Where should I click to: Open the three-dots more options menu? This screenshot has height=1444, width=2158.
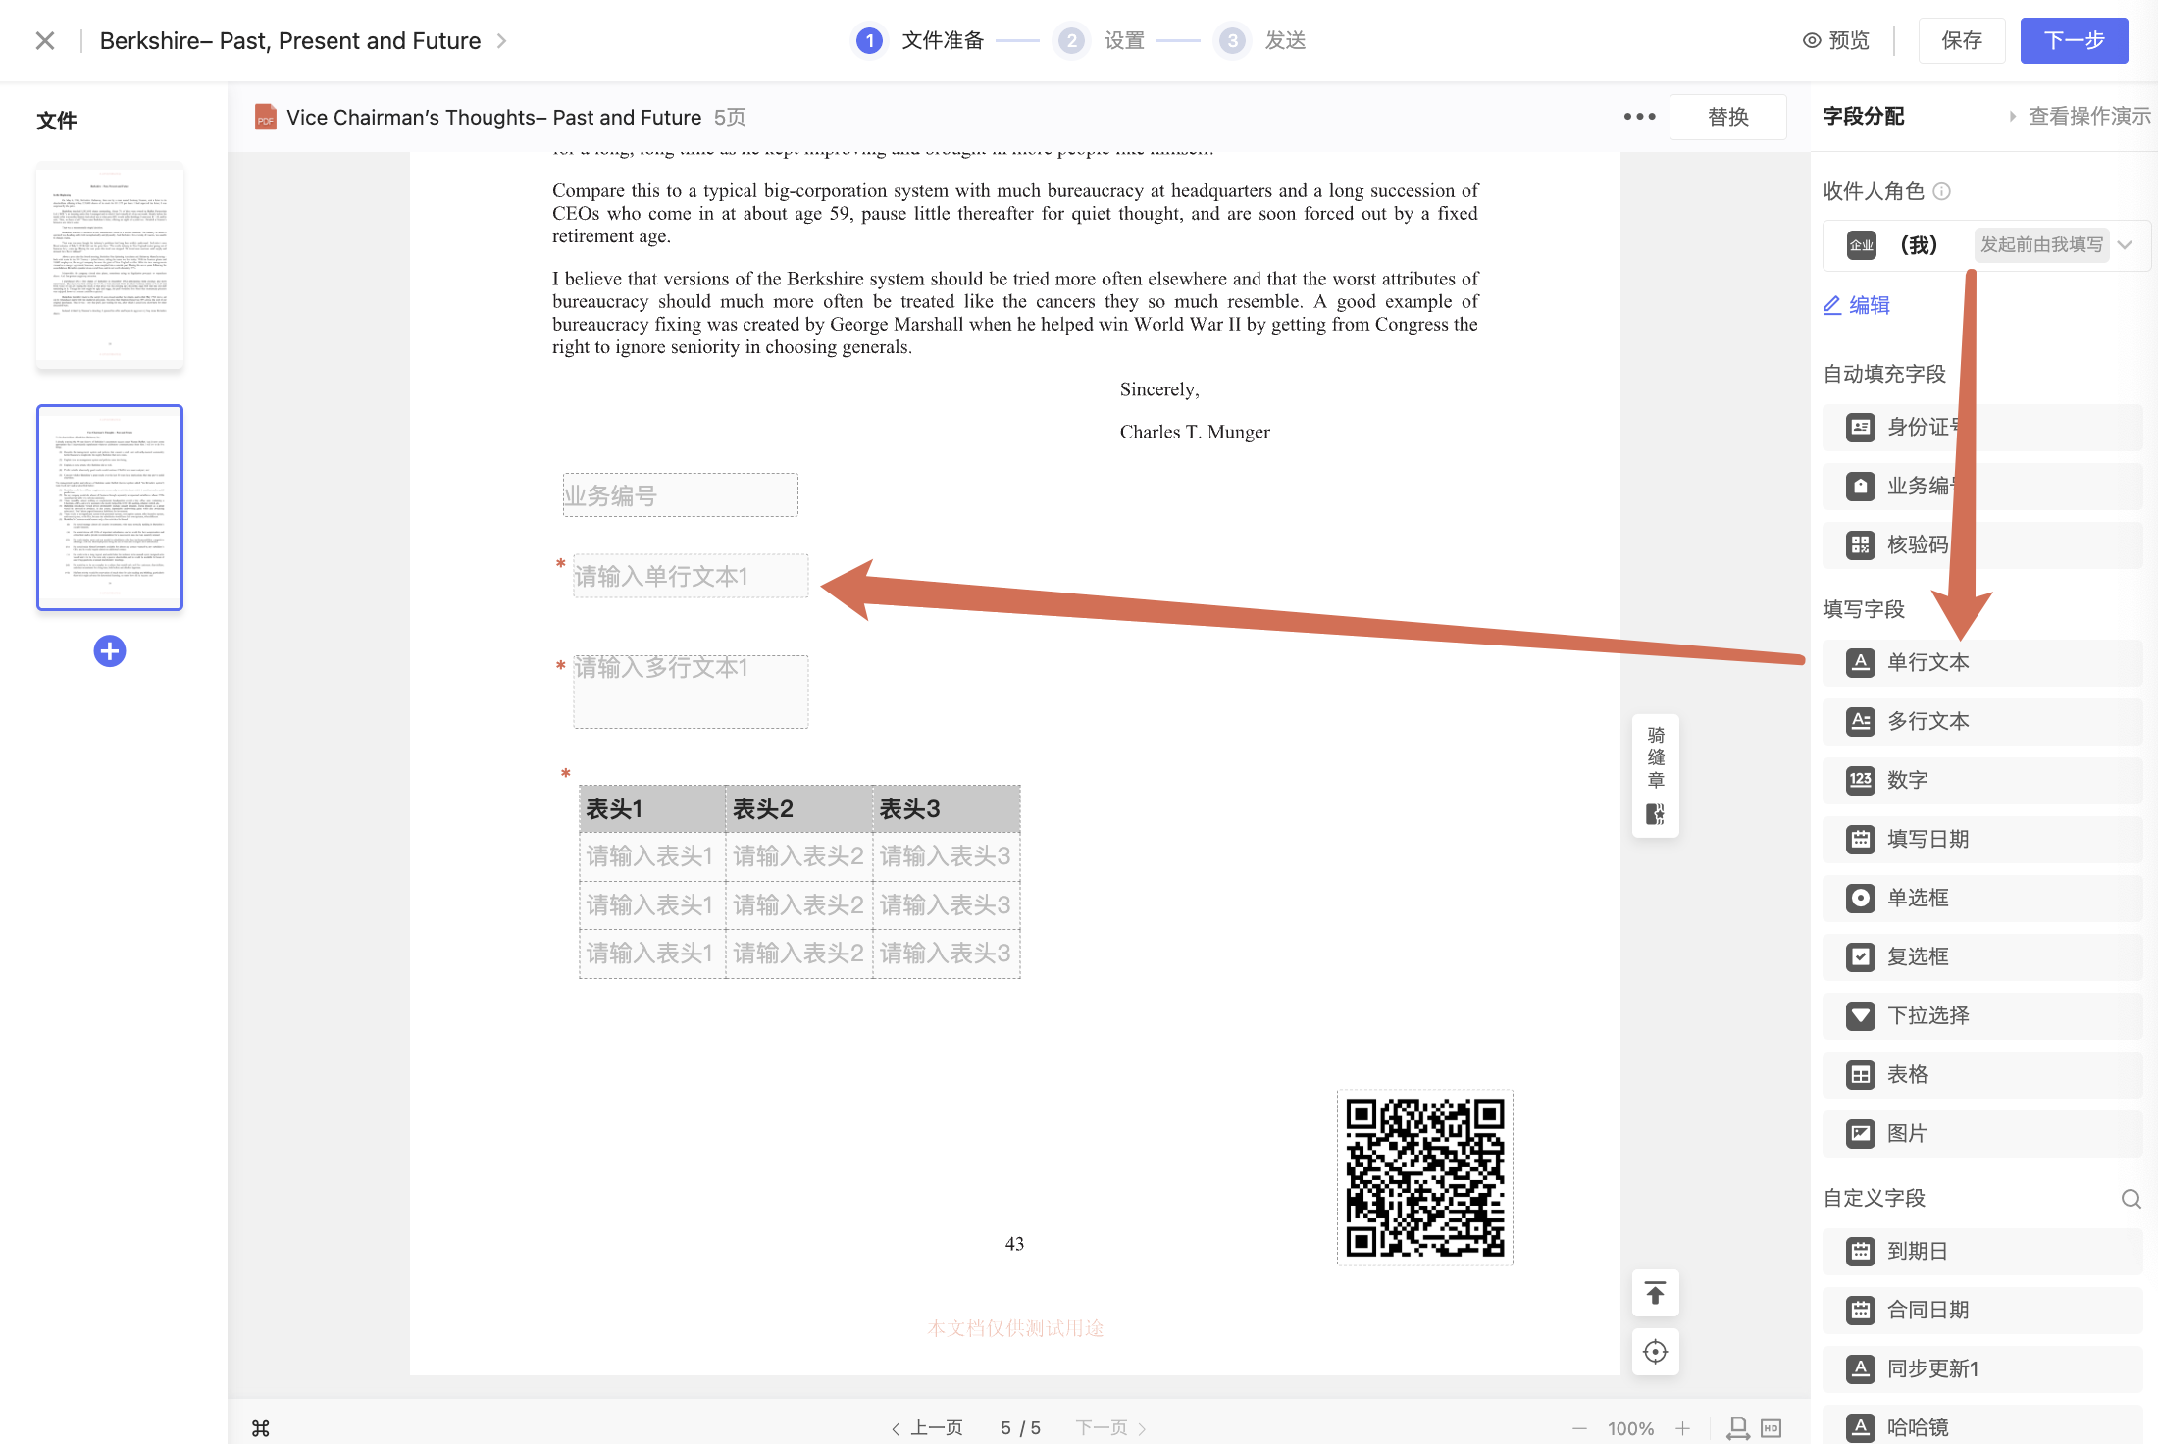coord(1639,117)
